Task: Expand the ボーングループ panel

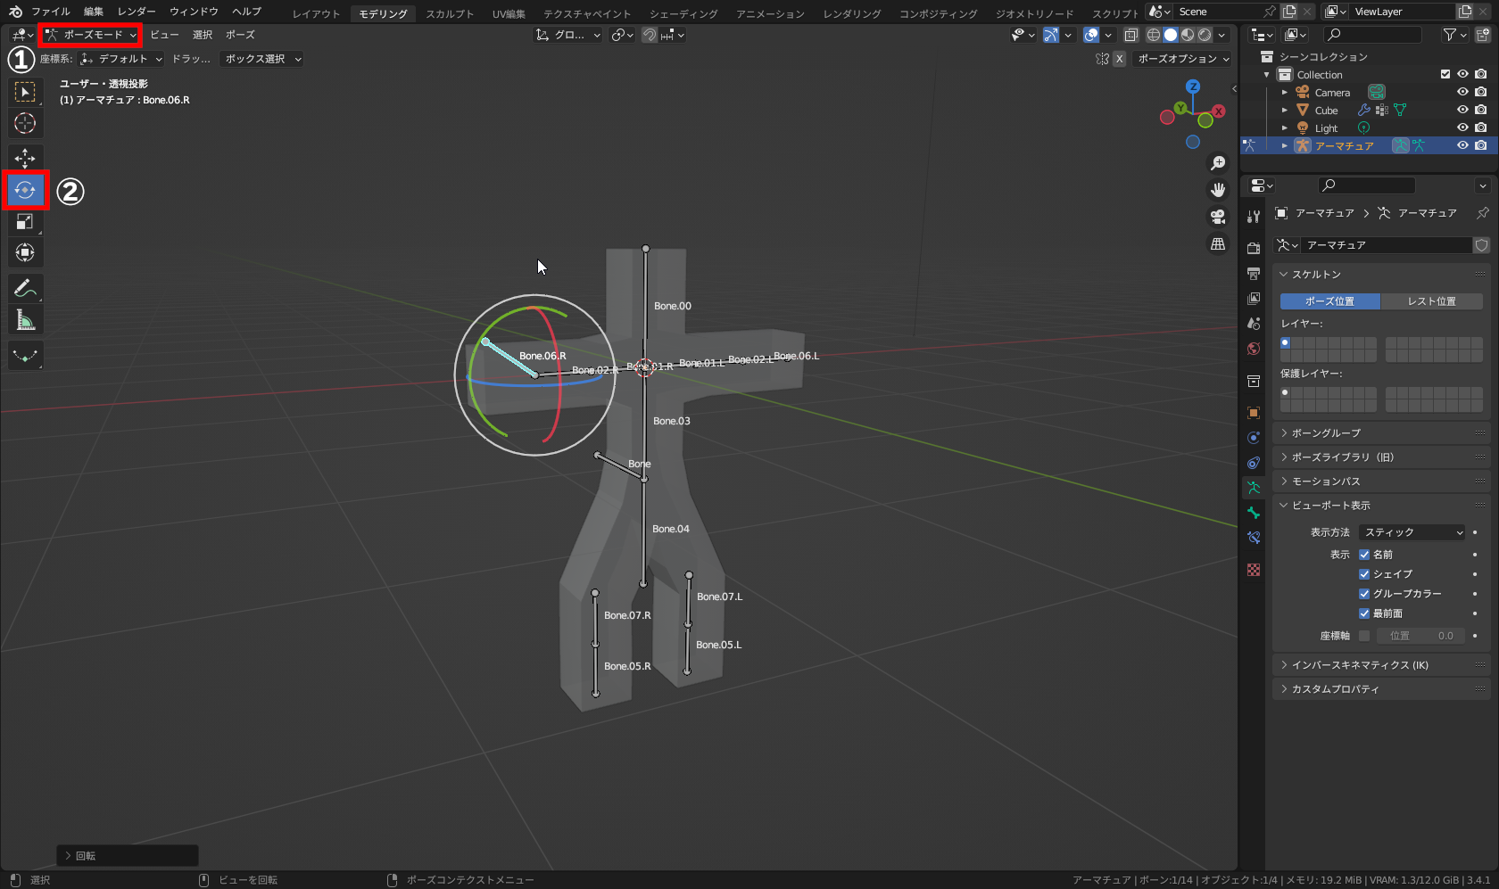Action: point(1381,433)
